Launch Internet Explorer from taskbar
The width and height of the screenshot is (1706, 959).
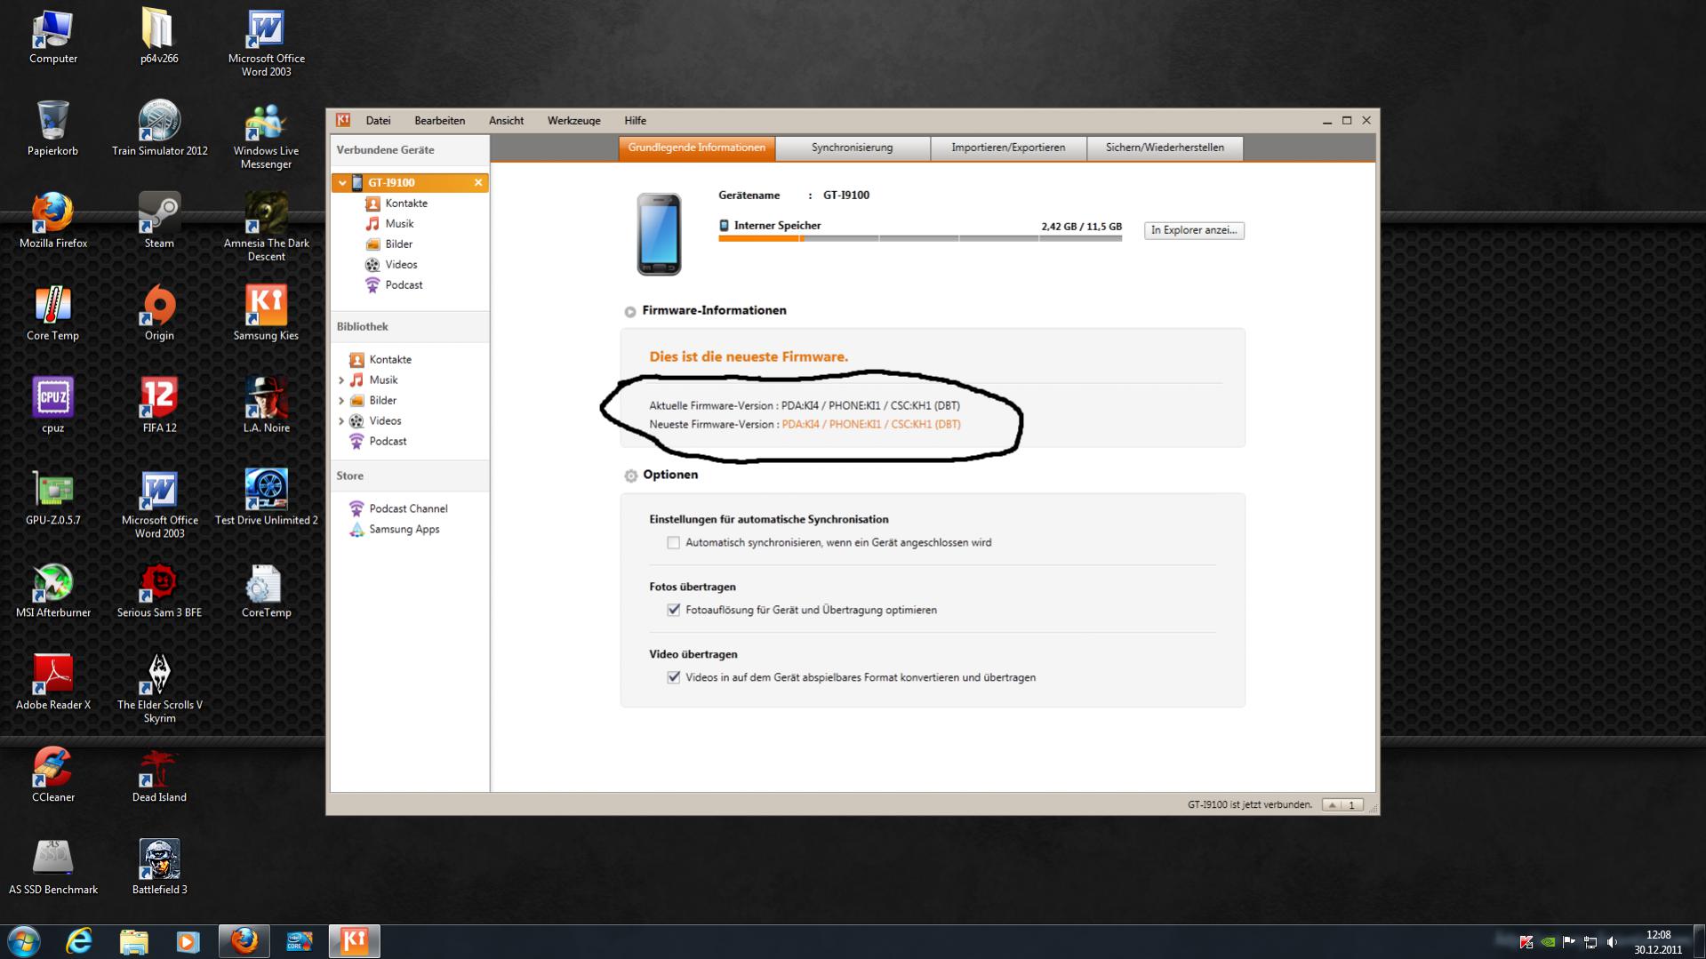pyautogui.click(x=79, y=941)
